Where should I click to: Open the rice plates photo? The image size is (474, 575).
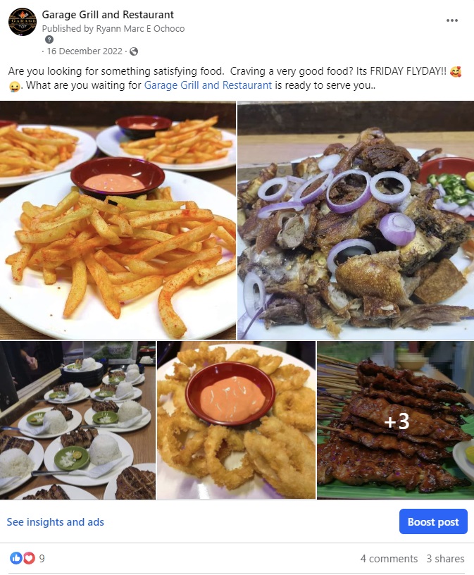(x=77, y=420)
